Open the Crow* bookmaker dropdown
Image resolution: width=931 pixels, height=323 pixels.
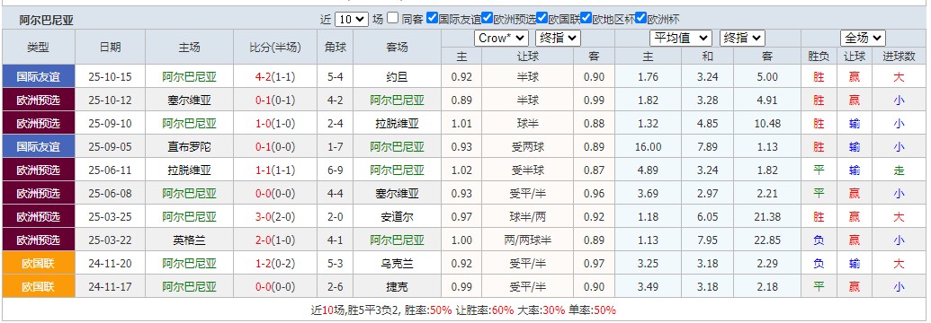click(501, 38)
